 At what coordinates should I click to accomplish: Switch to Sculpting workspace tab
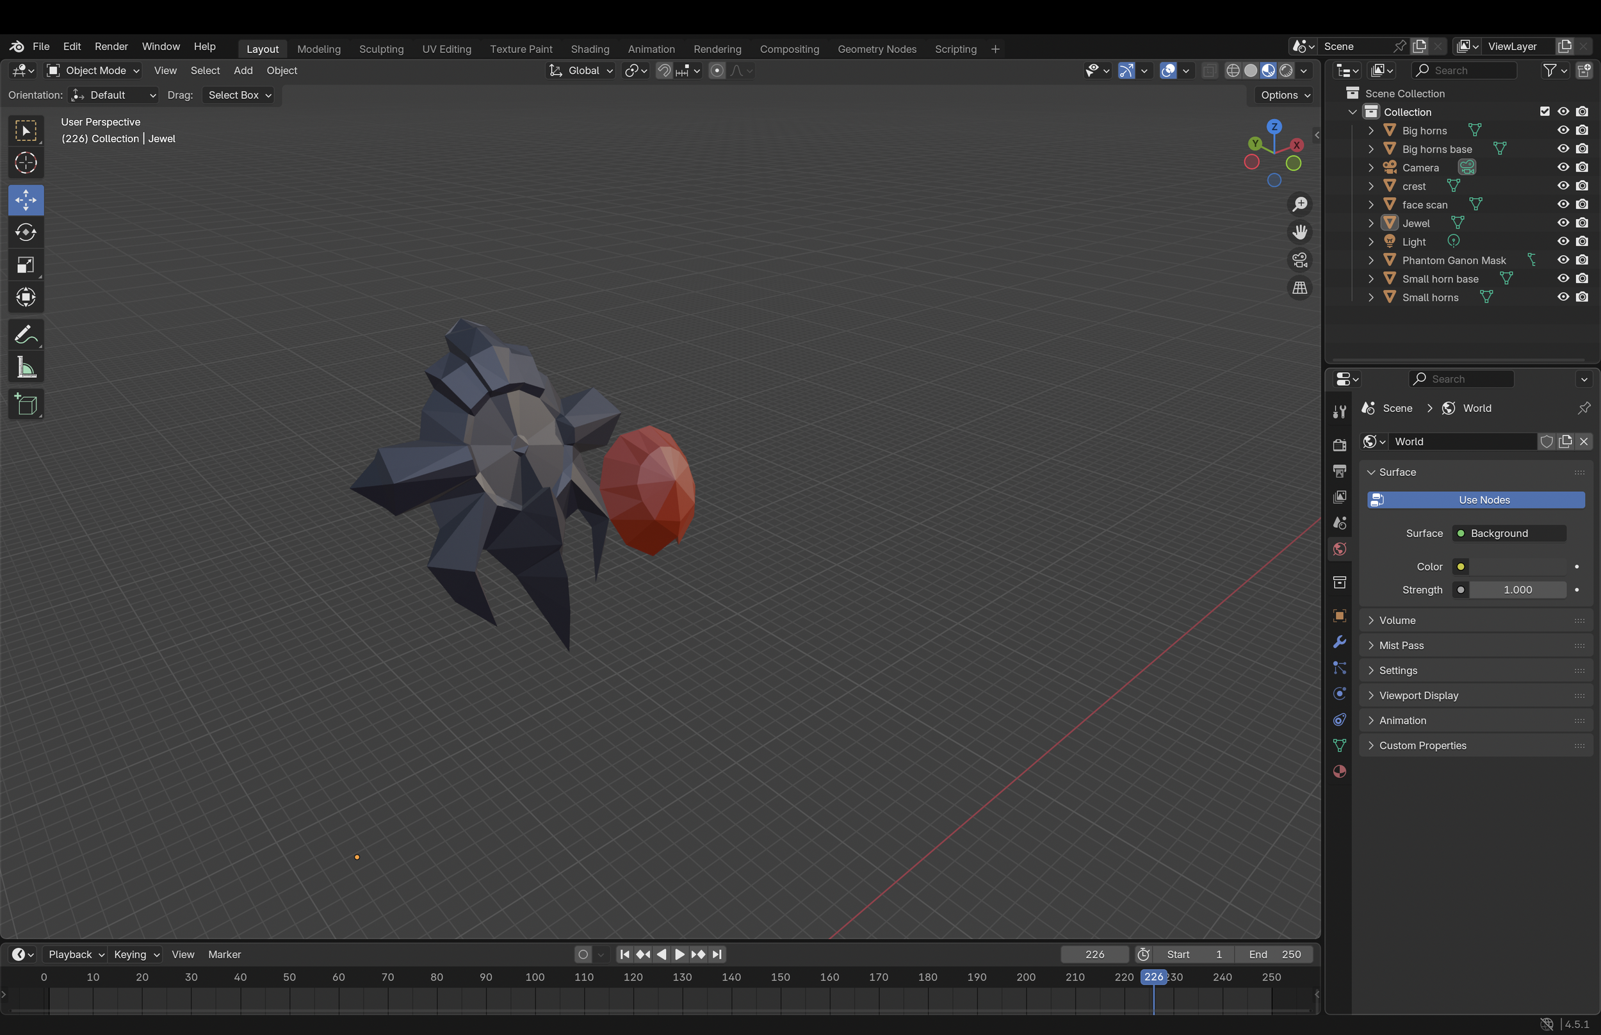381,49
